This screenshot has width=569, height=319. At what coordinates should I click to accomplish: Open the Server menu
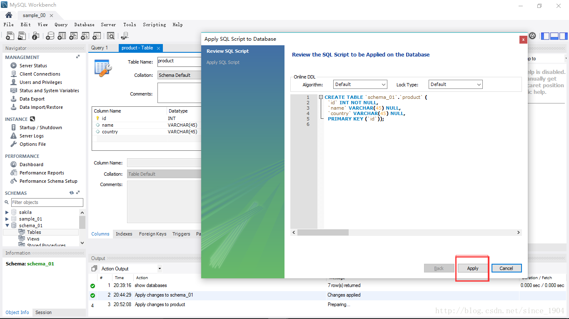pos(108,25)
